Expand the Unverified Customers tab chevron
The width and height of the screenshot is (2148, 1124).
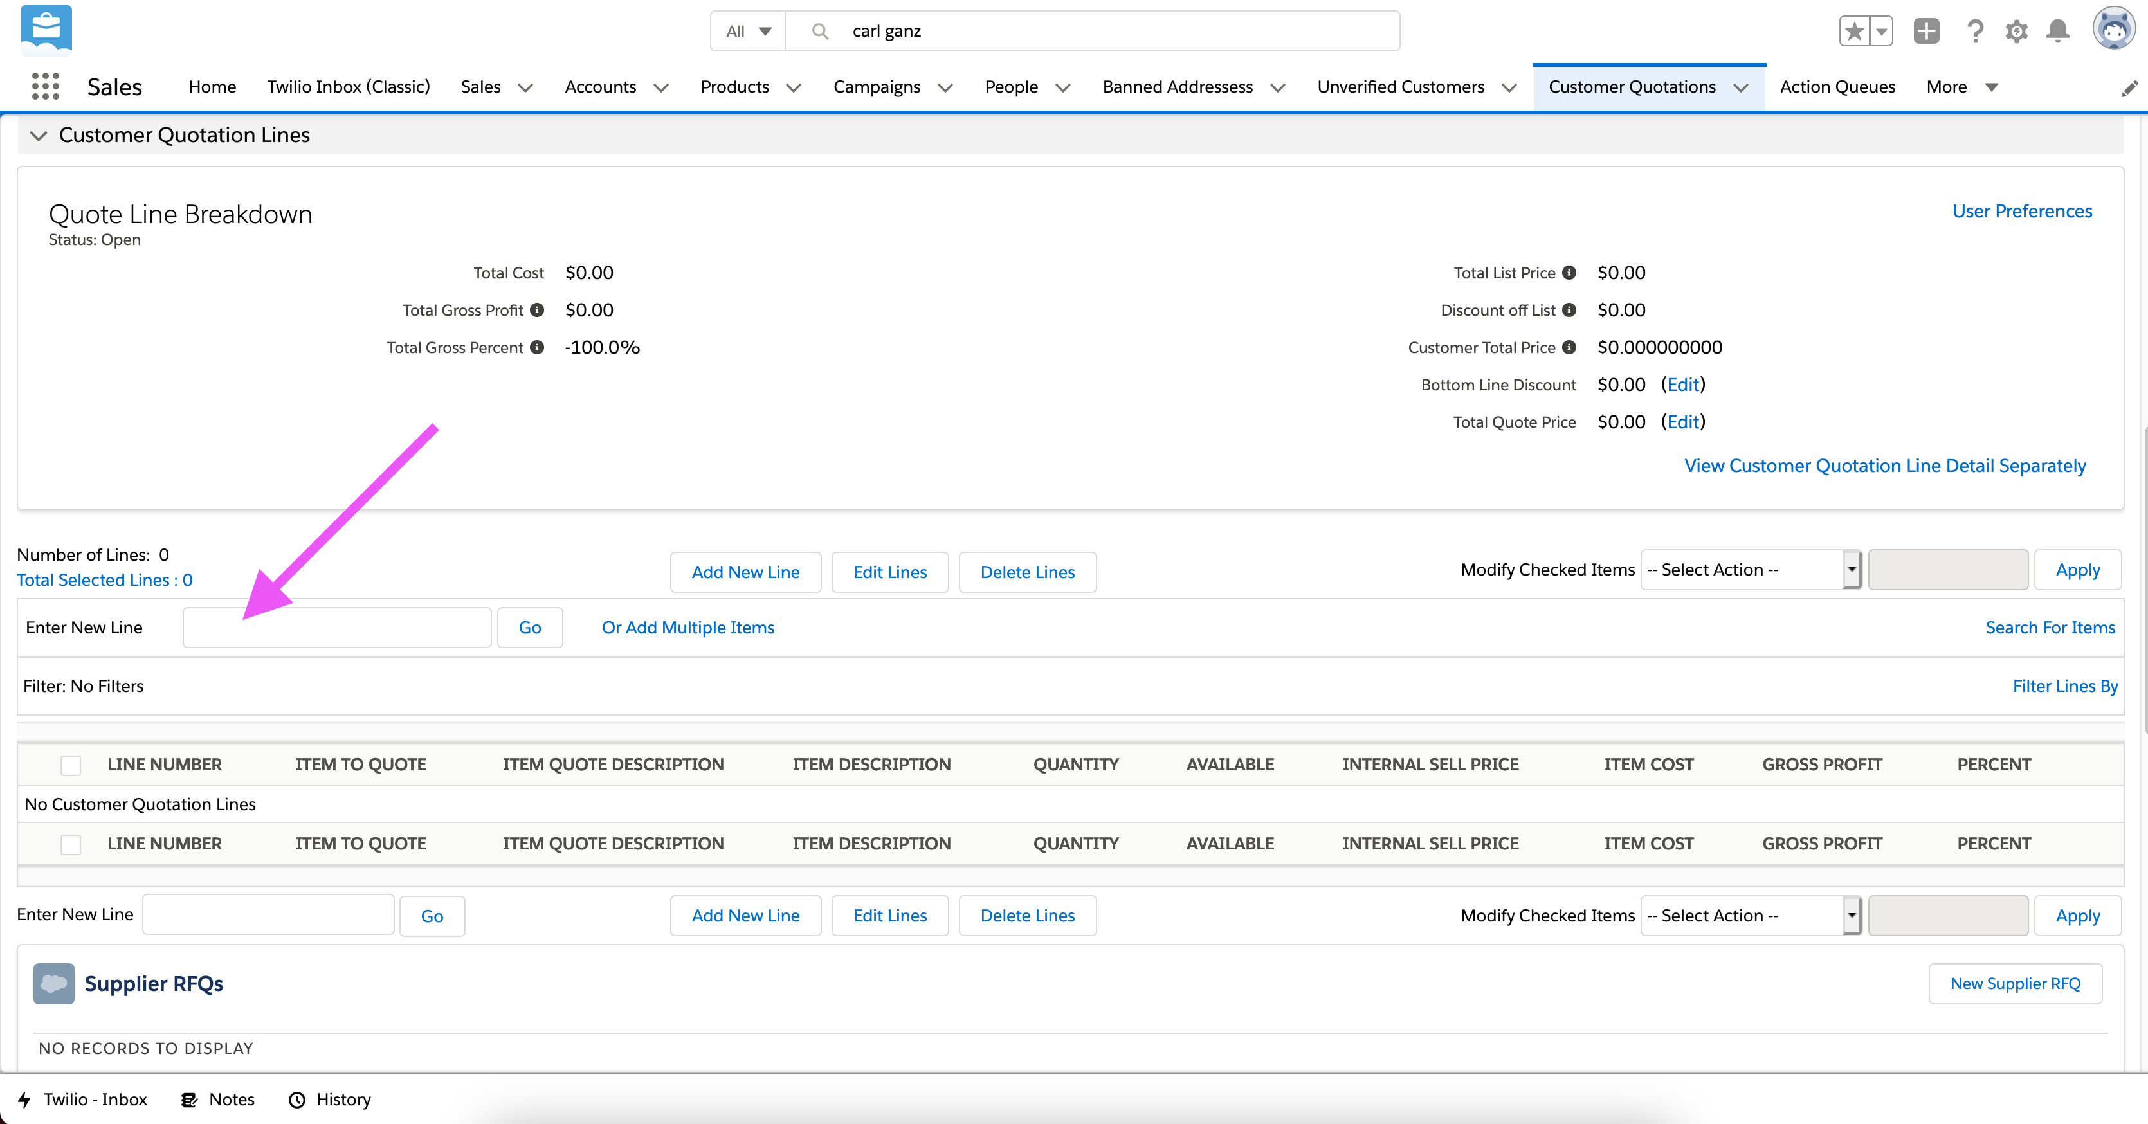(x=1509, y=87)
